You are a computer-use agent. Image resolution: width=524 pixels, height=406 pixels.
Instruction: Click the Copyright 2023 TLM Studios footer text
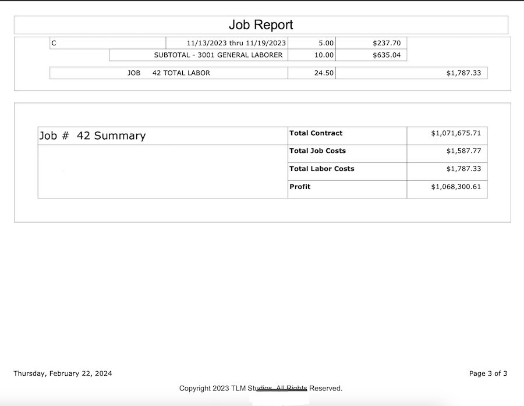point(260,388)
